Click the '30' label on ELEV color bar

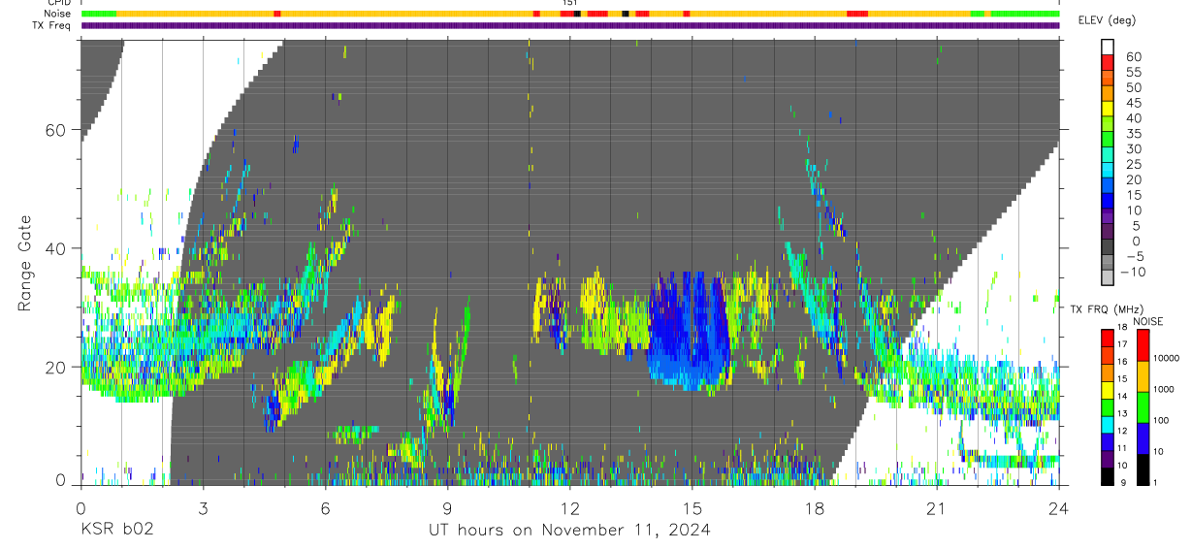pos(1133,149)
